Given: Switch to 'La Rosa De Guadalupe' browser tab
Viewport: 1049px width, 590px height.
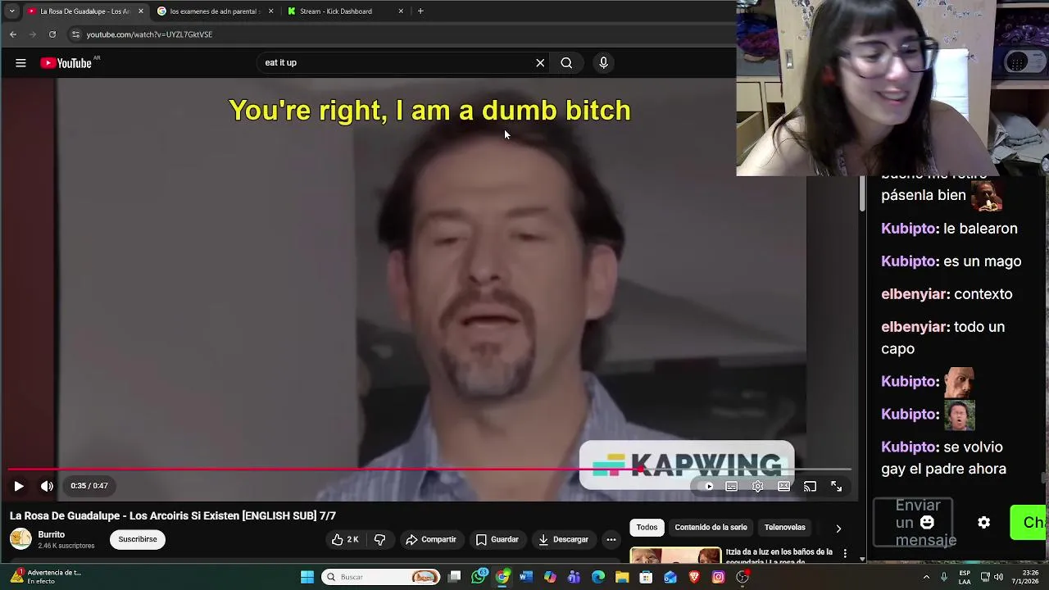Looking at the screenshot, I should click(x=85, y=11).
